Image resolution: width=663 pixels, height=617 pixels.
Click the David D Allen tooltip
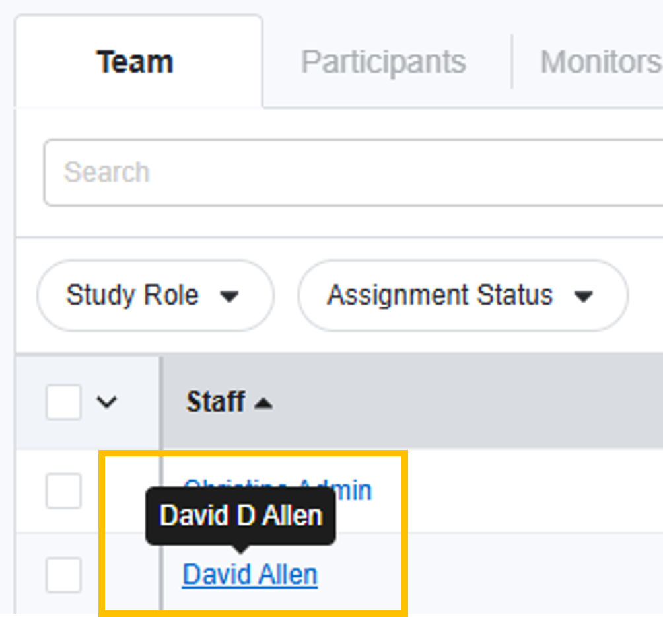240,516
